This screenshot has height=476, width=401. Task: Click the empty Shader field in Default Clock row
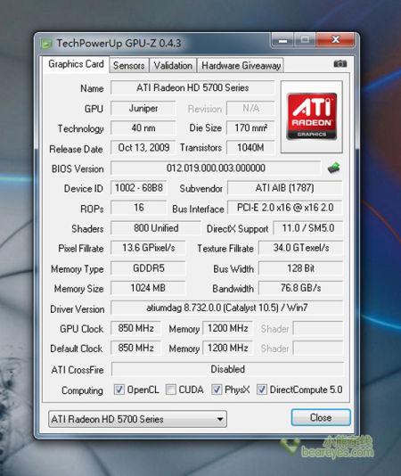click(318, 348)
